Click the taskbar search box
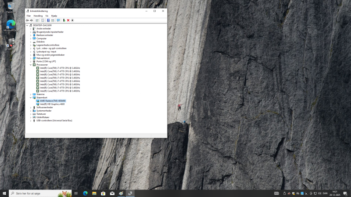Image resolution: width=351 pixels, height=197 pixels. point(39,193)
